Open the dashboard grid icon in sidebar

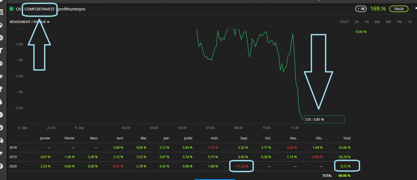1,12
